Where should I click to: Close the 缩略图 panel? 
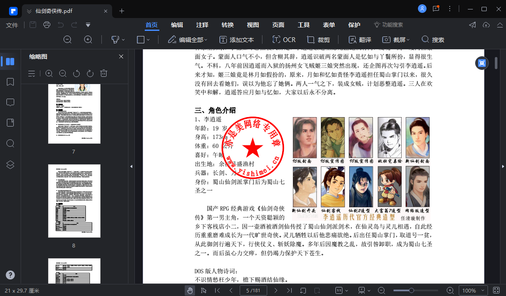click(x=121, y=57)
